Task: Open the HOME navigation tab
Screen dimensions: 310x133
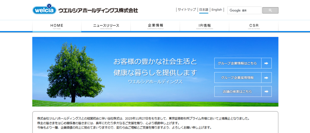Action: point(57,26)
